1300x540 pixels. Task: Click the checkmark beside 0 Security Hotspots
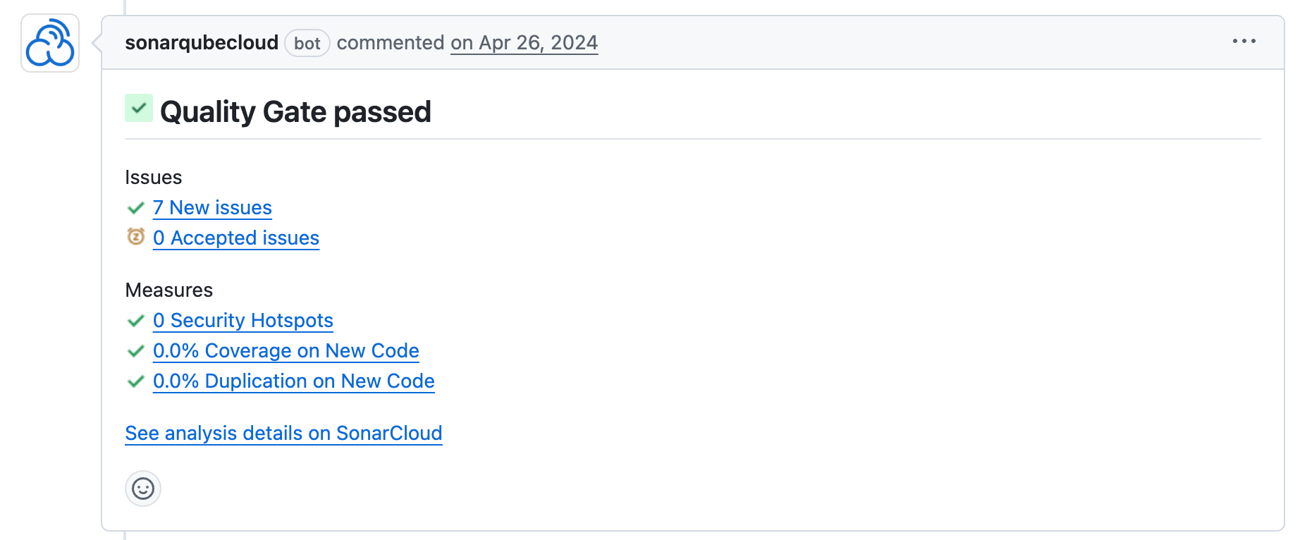[x=136, y=321]
